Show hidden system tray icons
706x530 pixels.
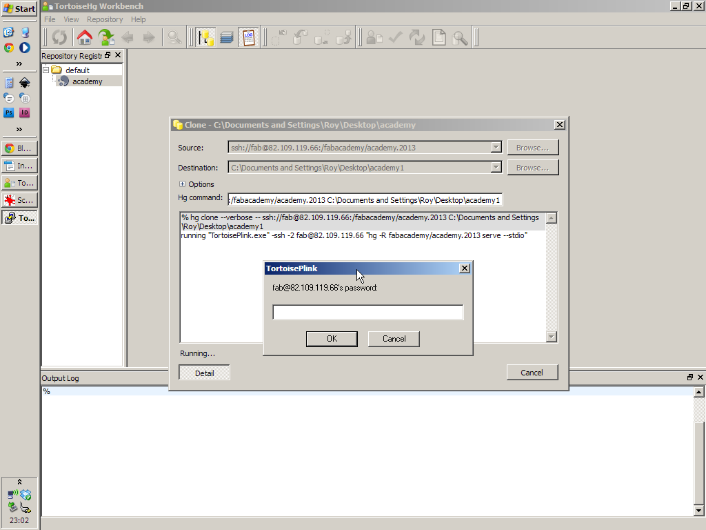[x=19, y=482]
